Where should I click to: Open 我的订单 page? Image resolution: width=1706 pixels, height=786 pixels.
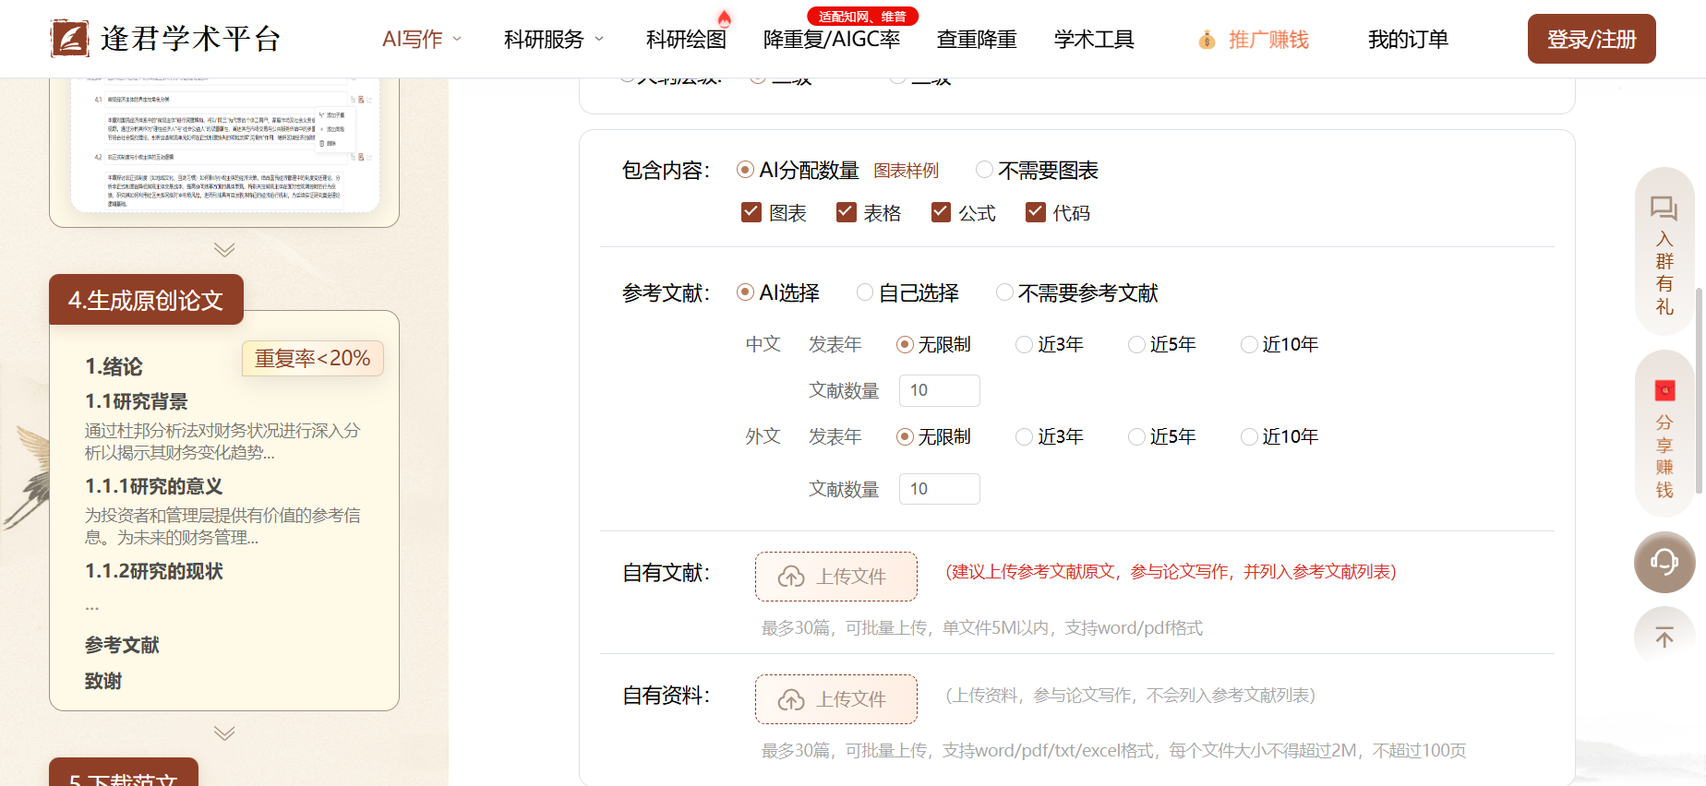click(1408, 40)
